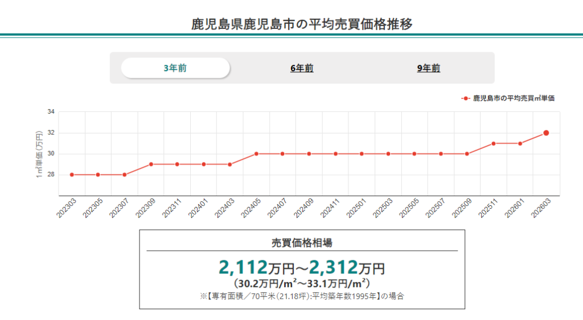583x320 pixels.
Task: Click the data point for 202601
Action: (x=520, y=143)
